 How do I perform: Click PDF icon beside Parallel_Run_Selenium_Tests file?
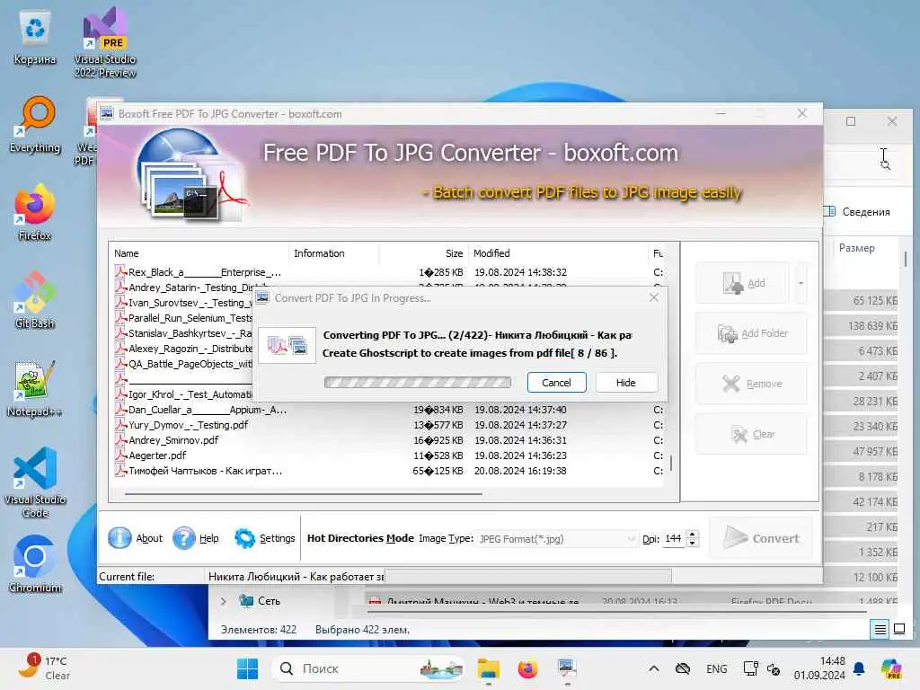pos(121,318)
